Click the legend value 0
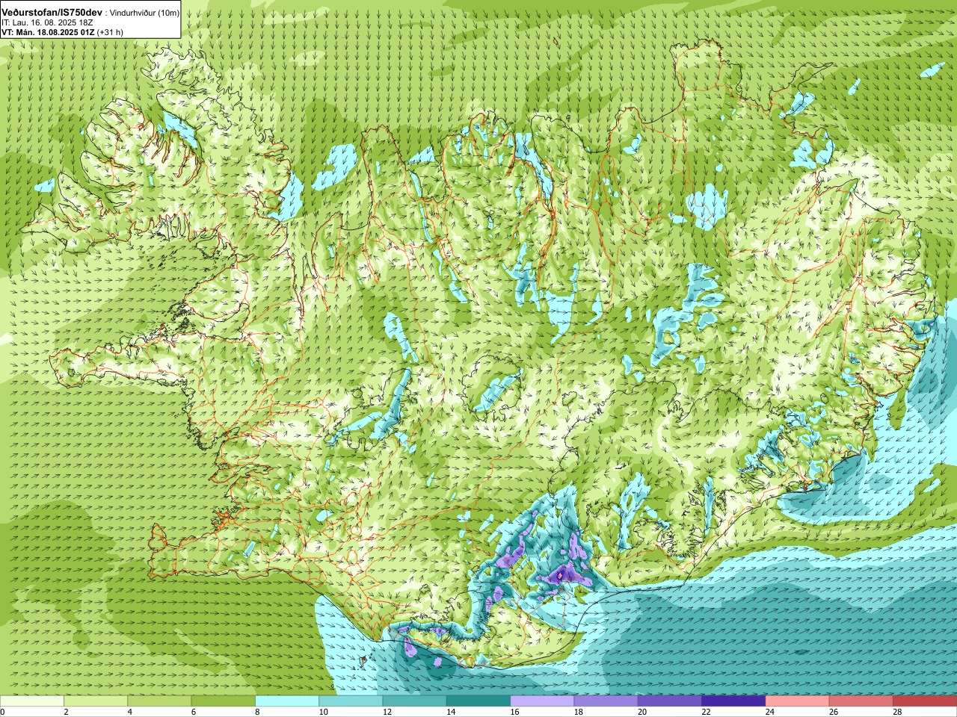The width and height of the screenshot is (957, 717). click(3, 712)
